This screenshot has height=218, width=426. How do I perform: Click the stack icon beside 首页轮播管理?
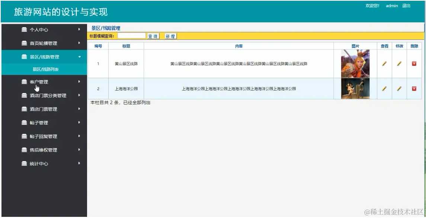click(25, 43)
